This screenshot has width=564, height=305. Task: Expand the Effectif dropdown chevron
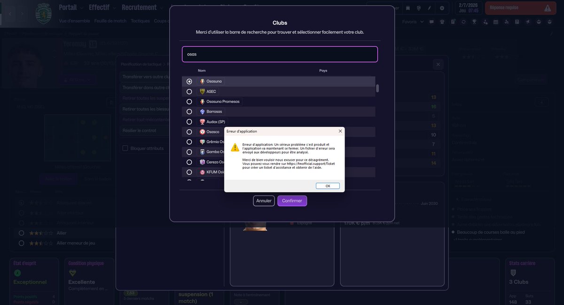[115, 8]
